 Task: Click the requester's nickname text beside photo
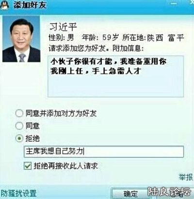63,27
